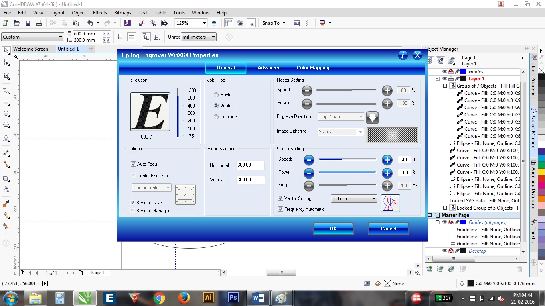Select the Raster job type
Viewport: 545px width, 306px height.
[216, 95]
